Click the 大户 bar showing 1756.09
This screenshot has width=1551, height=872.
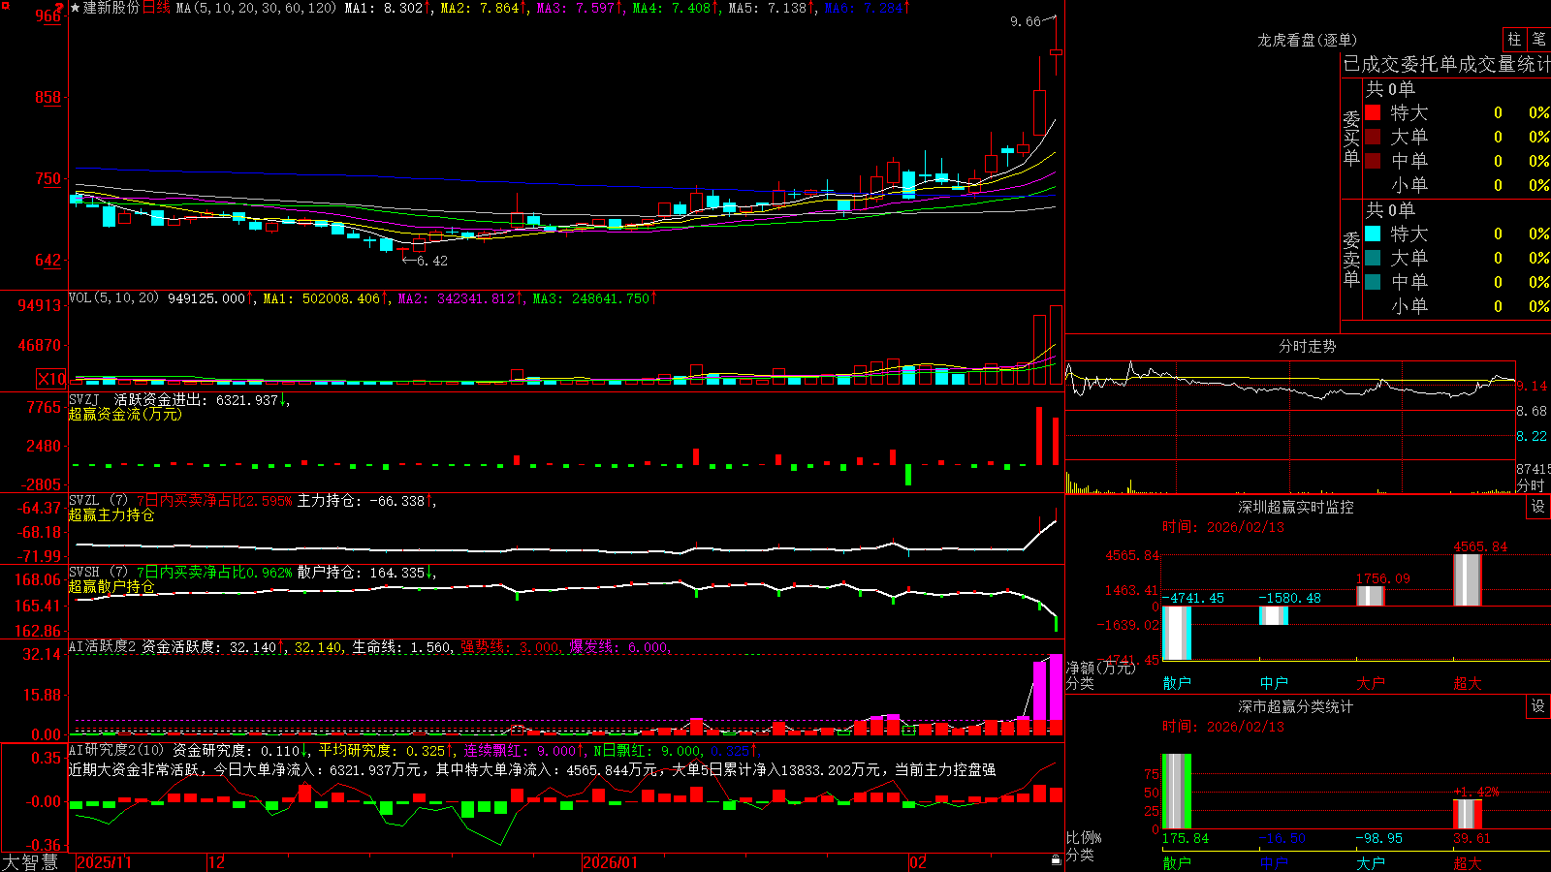coord(1371,596)
